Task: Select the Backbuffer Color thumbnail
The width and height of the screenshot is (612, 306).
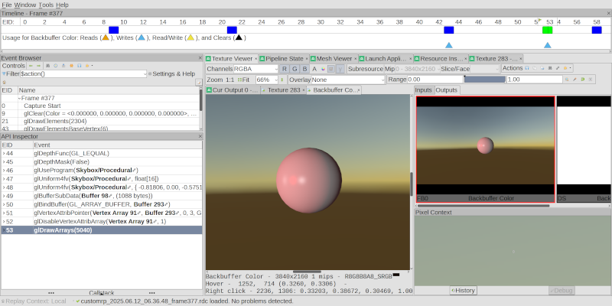Action: coord(486,149)
